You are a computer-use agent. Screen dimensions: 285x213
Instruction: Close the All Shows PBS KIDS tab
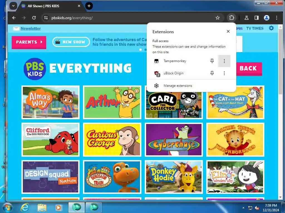79,6
